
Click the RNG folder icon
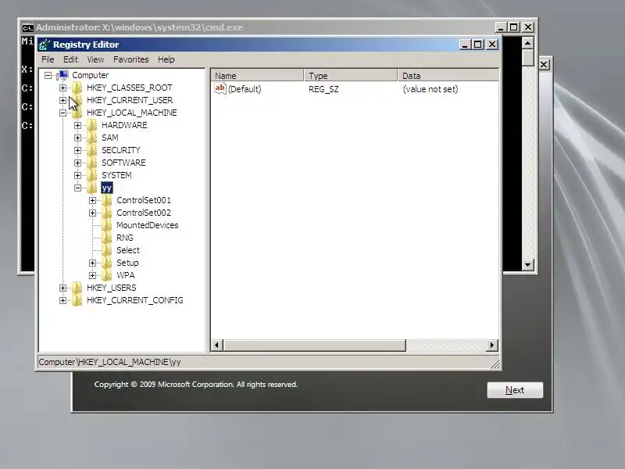click(x=106, y=238)
